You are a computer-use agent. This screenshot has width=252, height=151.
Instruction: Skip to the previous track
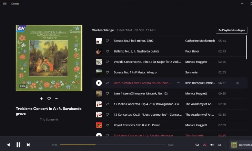coord(8,145)
